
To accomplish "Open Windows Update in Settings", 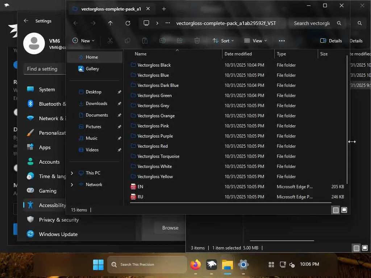I will pyautogui.click(x=58, y=234).
